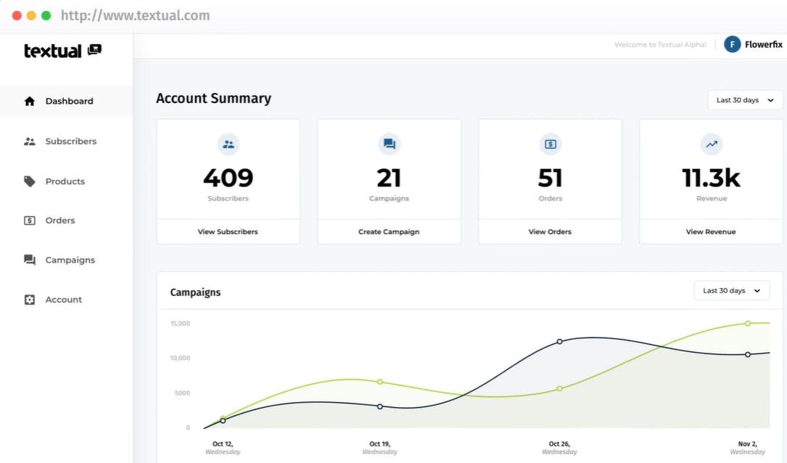Click the 11.3k revenue value
Viewport: 787px width, 463px height.
[712, 178]
